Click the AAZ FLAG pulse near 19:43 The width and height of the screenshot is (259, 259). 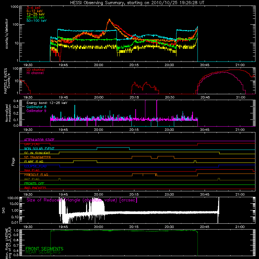(60, 179)
